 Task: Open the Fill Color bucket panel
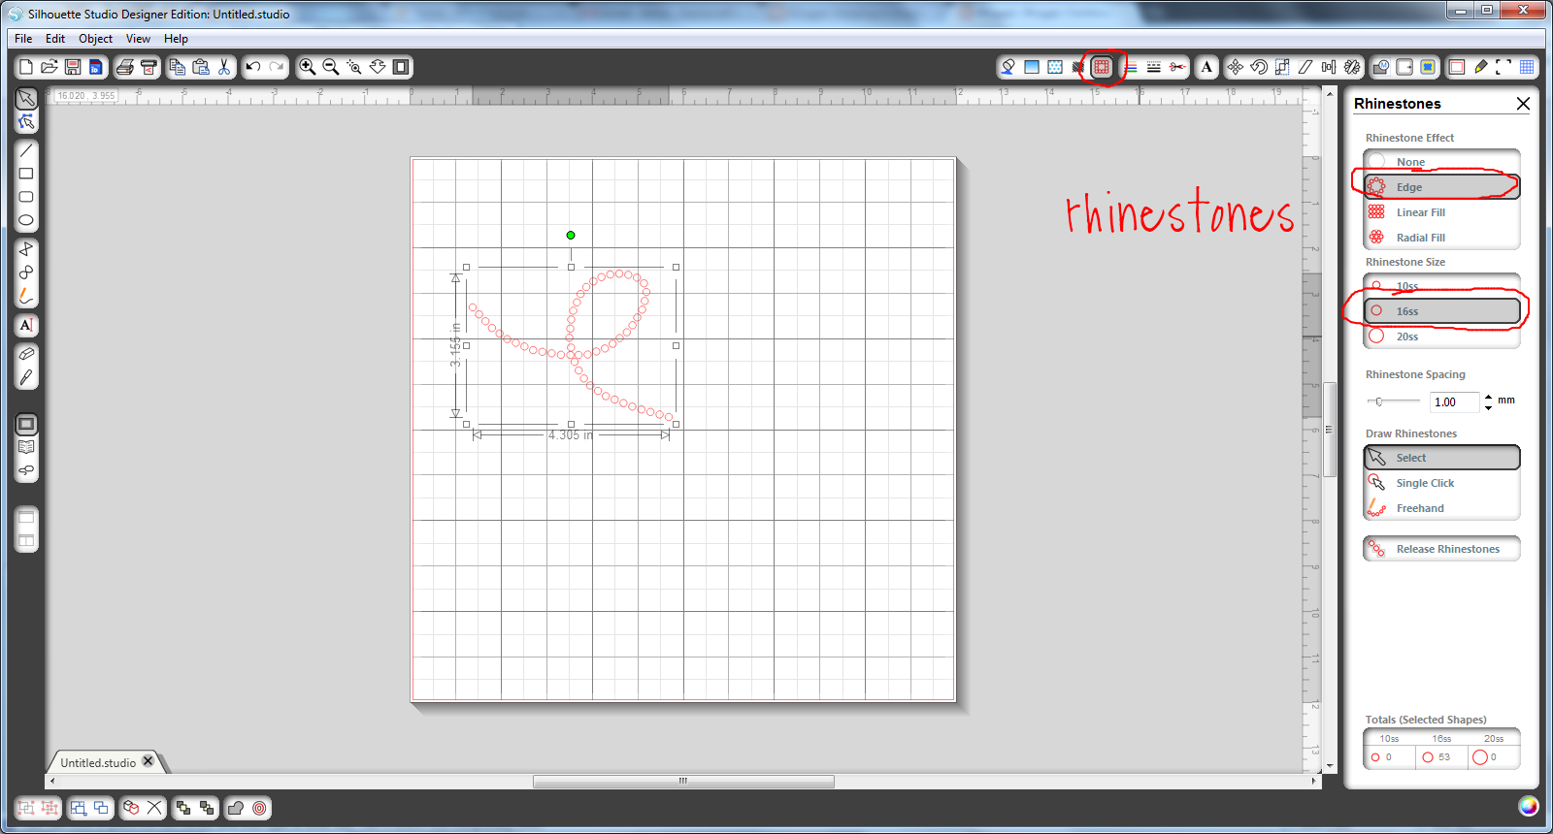[x=1008, y=67]
